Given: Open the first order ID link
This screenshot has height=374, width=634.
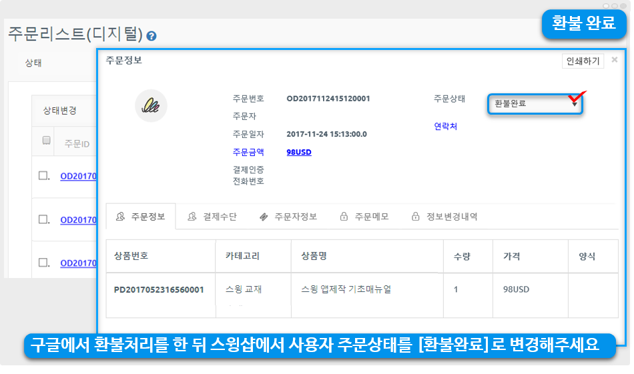Looking at the screenshot, I should (x=78, y=177).
